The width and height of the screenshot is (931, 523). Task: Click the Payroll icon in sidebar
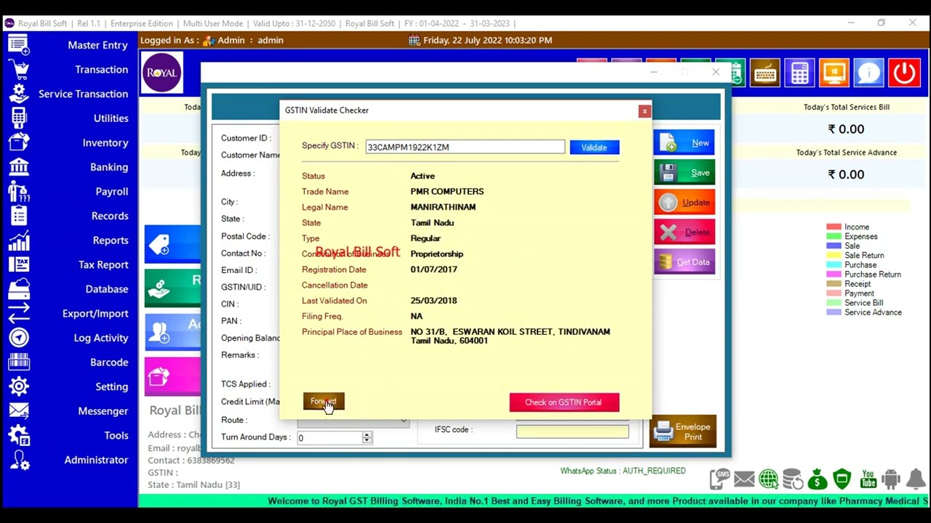pos(19,192)
